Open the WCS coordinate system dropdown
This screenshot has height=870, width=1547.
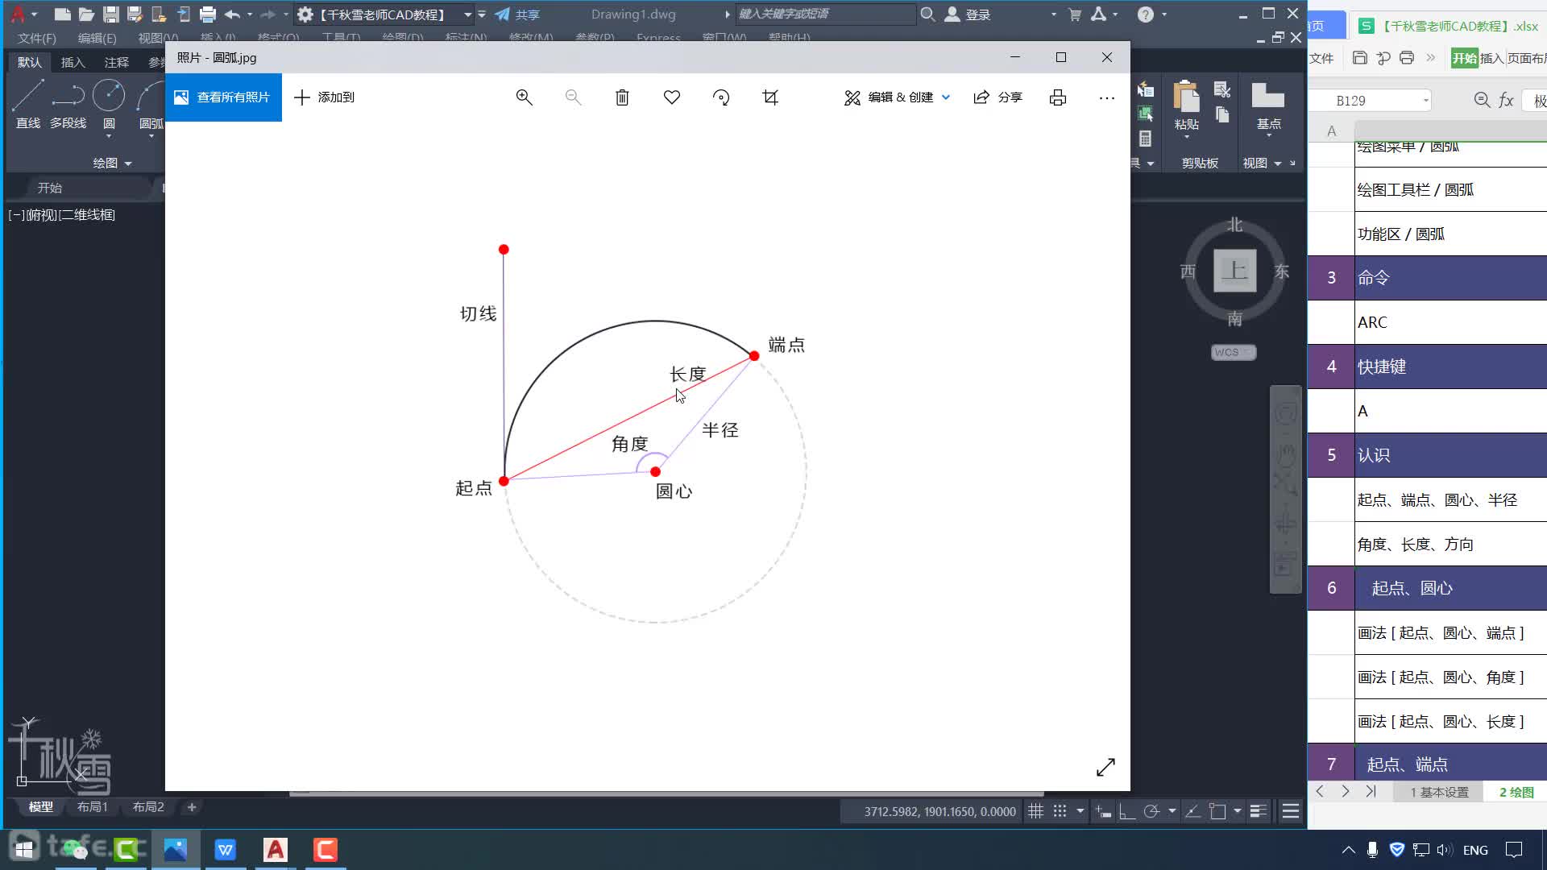tap(1233, 352)
